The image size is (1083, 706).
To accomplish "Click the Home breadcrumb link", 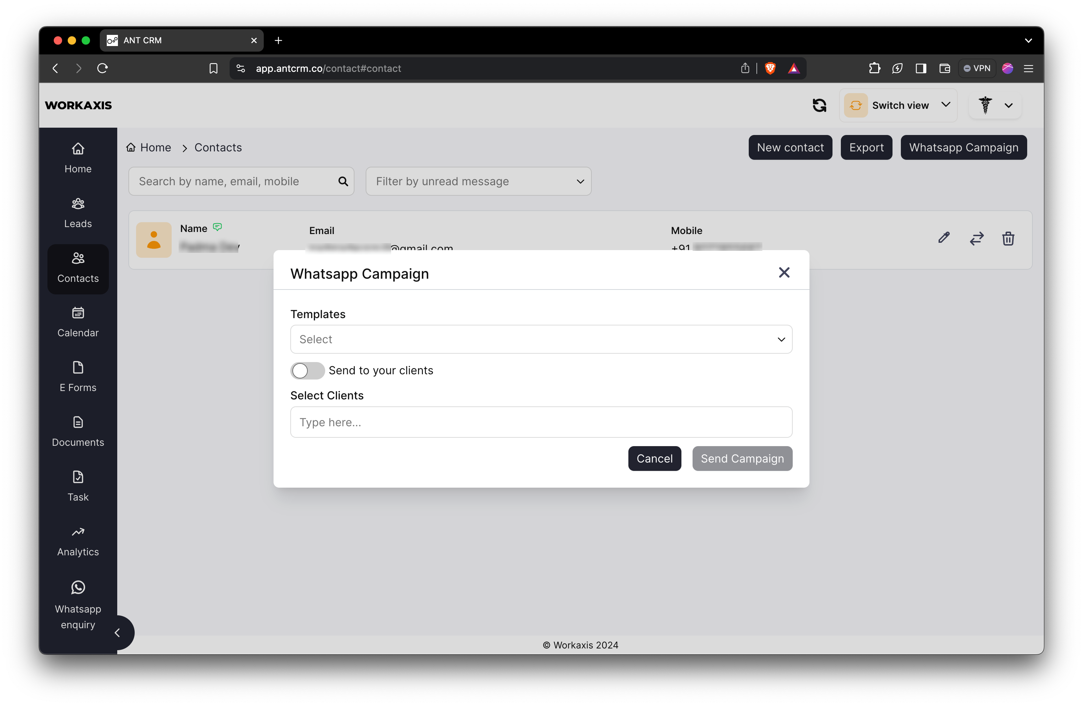I will [x=149, y=148].
